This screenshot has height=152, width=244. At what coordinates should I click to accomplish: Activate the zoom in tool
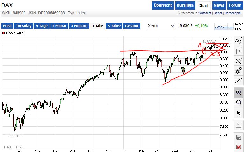[x=238, y=92]
